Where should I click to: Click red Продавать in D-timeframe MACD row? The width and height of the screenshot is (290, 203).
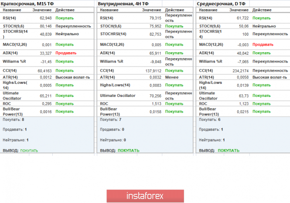click(x=263, y=44)
